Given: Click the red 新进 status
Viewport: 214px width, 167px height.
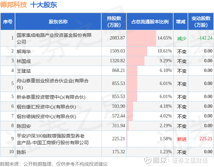Looking at the screenshot, I should pyautogui.click(x=182, y=139).
